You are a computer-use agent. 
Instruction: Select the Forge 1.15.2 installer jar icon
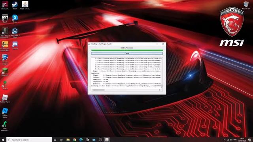25,5
